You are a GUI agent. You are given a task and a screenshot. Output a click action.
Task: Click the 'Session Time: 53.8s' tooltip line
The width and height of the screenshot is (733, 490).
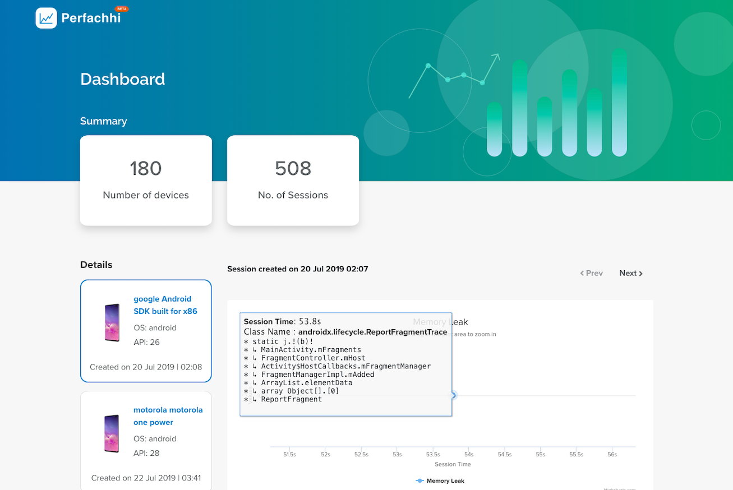pyautogui.click(x=282, y=322)
